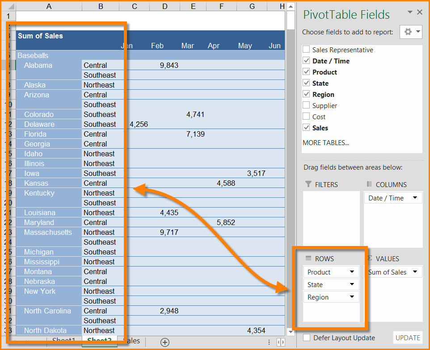Uncheck the State field
The image size is (430, 350).
coord(306,83)
